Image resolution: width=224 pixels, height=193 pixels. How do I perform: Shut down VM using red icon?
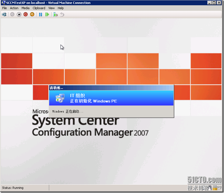26,14
